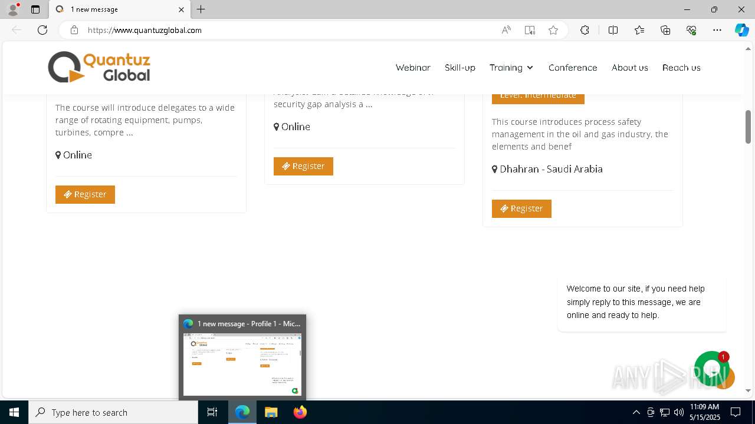Open File Explorer from taskbar
This screenshot has height=424, width=755.
(271, 412)
